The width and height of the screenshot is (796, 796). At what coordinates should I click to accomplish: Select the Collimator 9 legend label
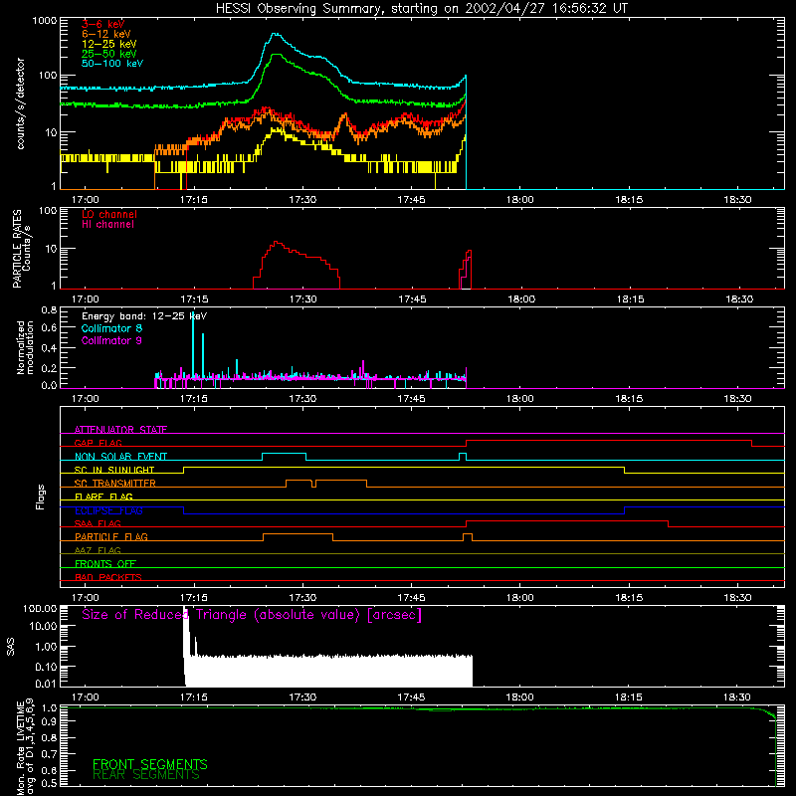(111, 340)
